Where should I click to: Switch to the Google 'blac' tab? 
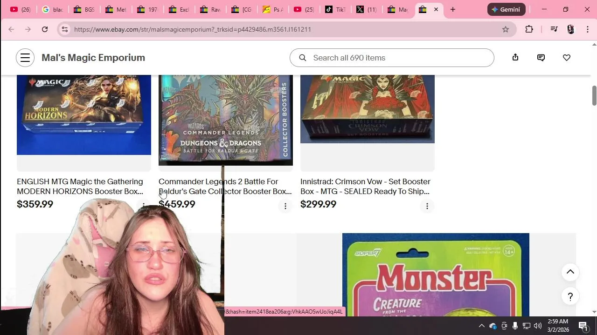tap(52, 9)
